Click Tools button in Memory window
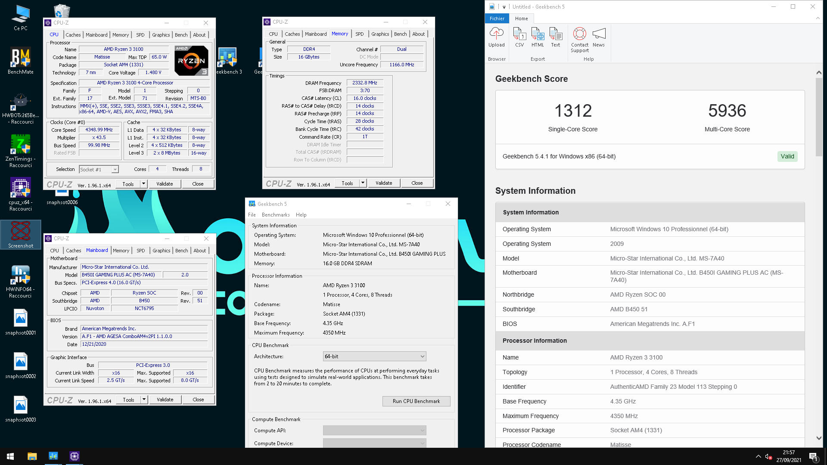Image resolution: width=827 pixels, height=465 pixels. tap(347, 183)
